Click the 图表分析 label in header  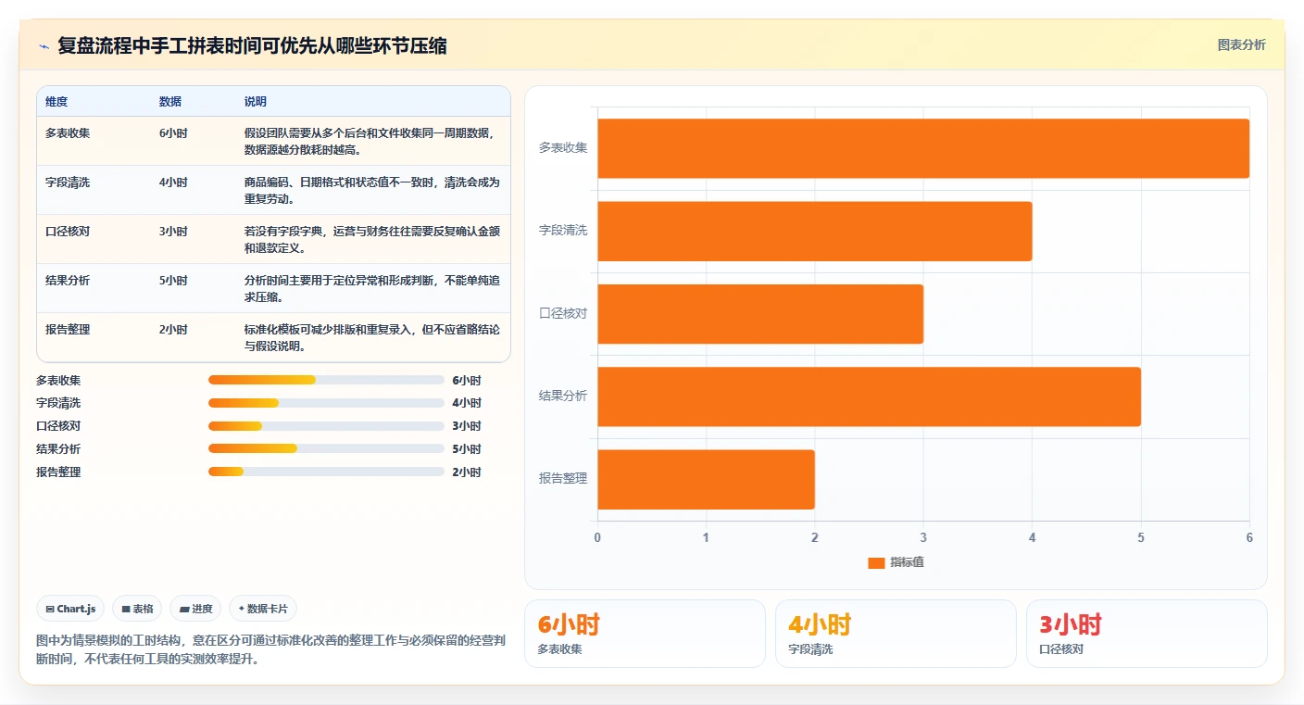(1241, 45)
